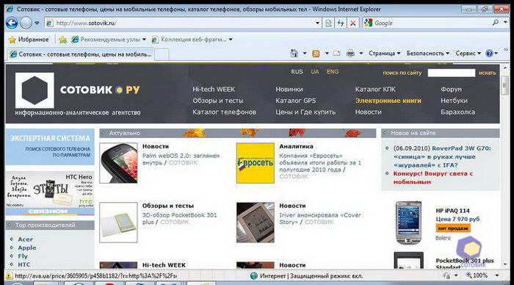Viewport: 514px width, 285px height.
Task: Open the Сервис menu
Action: click(x=468, y=53)
